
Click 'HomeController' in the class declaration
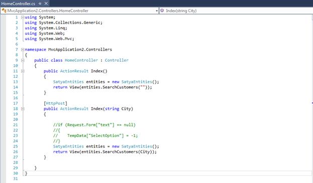pos(81,60)
